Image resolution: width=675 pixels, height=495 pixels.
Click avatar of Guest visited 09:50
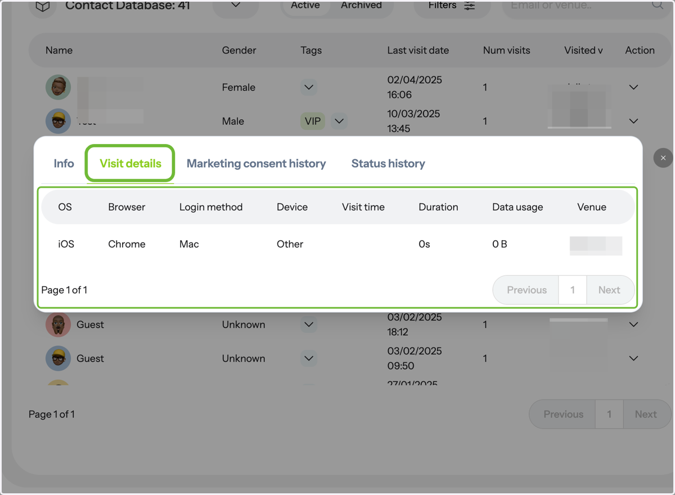[x=58, y=358]
